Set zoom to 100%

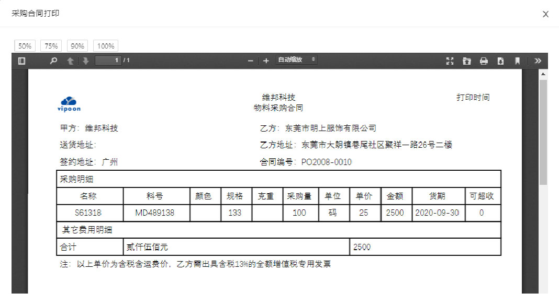coord(106,46)
